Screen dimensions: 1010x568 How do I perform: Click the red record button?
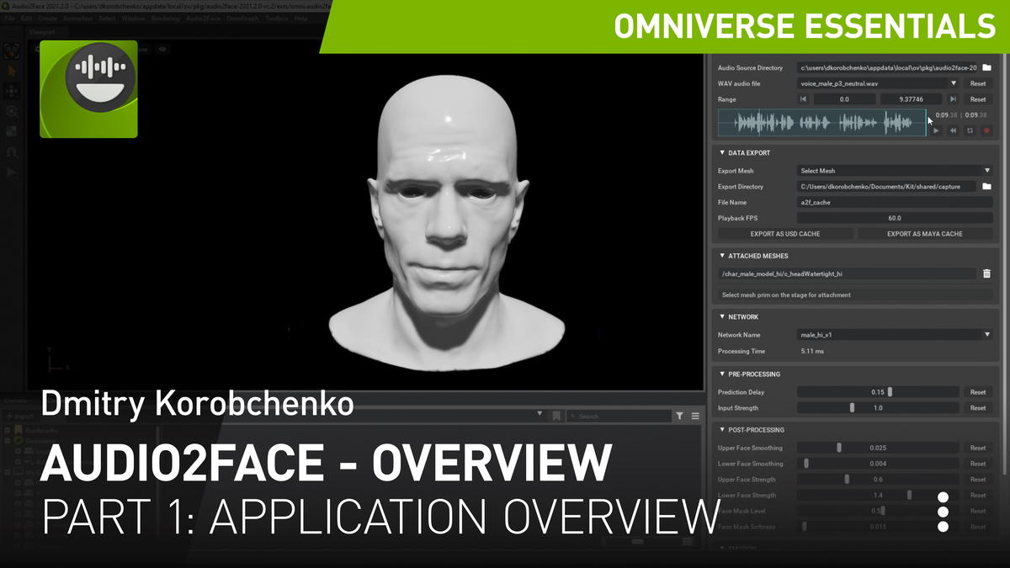tap(986, 130)
